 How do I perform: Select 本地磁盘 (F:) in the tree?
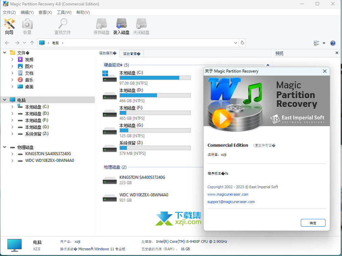coord(37,120)
